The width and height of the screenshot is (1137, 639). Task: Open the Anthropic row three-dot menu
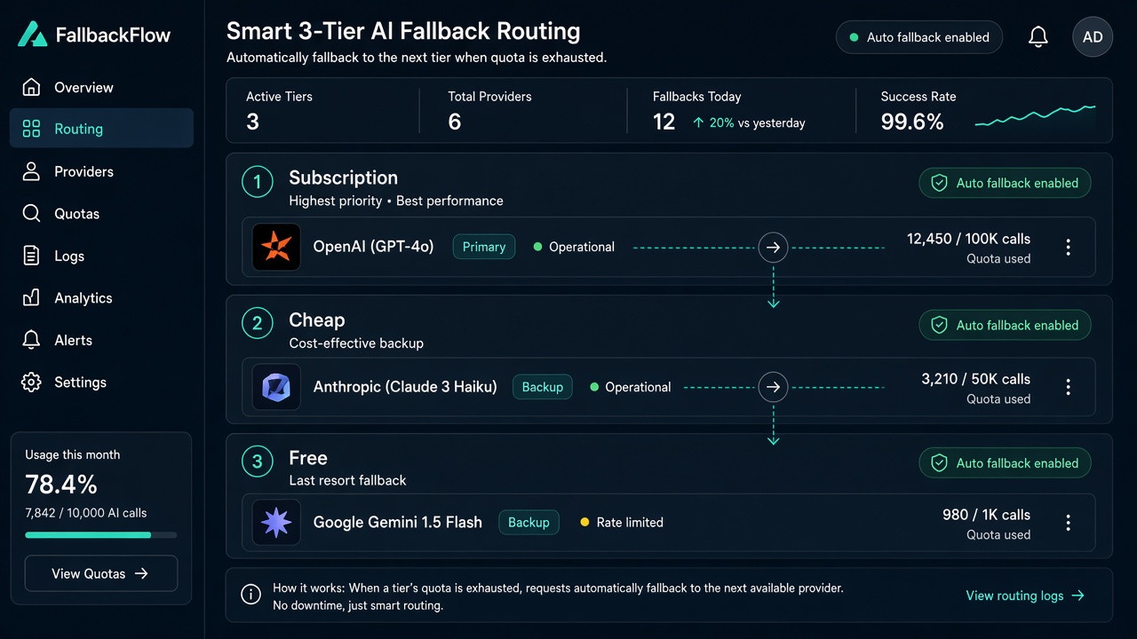[x=1069, y=387]
